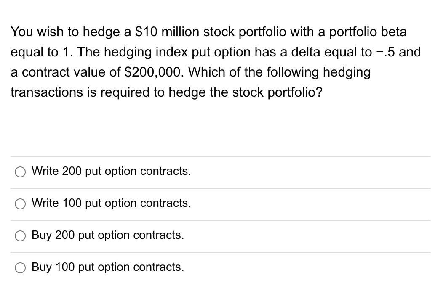This screenshot has height=296, width=443.
Task: Select the radio button for Buy 200 put contracts
Action: tap(20, 236)
